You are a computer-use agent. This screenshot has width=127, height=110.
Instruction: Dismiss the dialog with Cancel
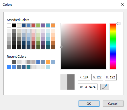tap(113, 103)
